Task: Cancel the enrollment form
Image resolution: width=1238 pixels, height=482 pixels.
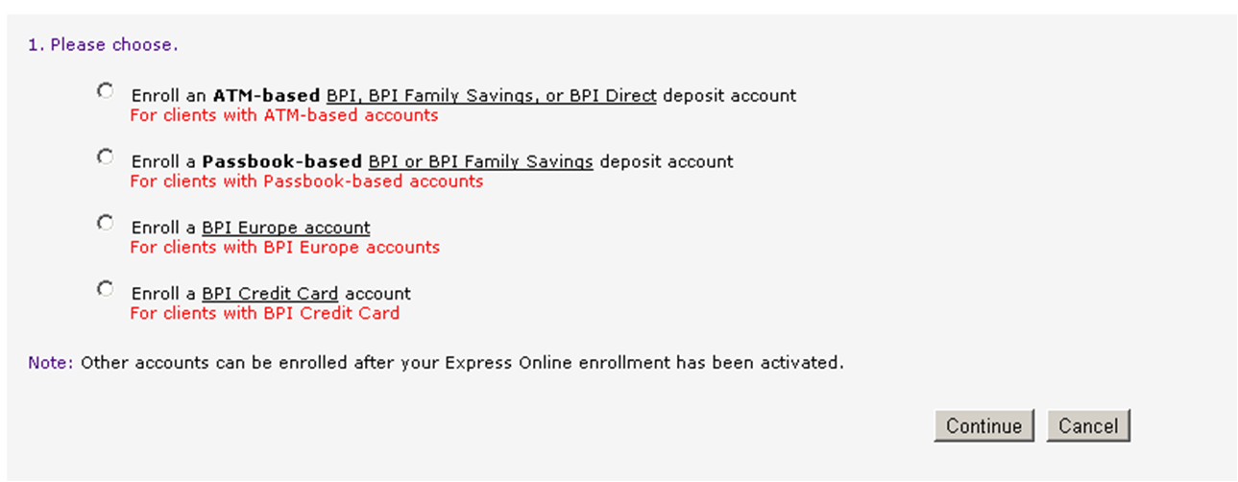Action: [x=1088, y=425]
